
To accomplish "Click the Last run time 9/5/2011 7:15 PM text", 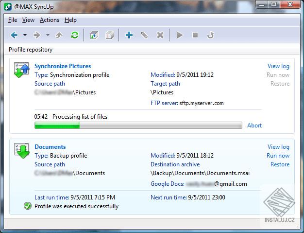I will pyautogui.click(x=75, y=197).
